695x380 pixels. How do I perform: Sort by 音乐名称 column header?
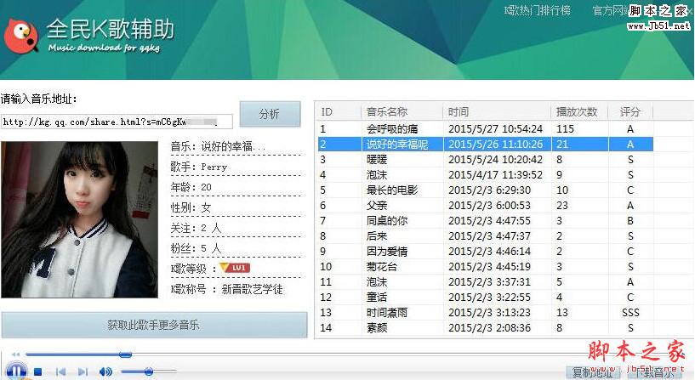pos(402,111)
